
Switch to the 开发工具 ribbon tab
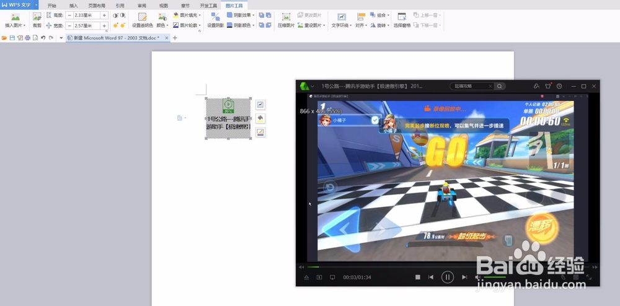tap(208, 6)
